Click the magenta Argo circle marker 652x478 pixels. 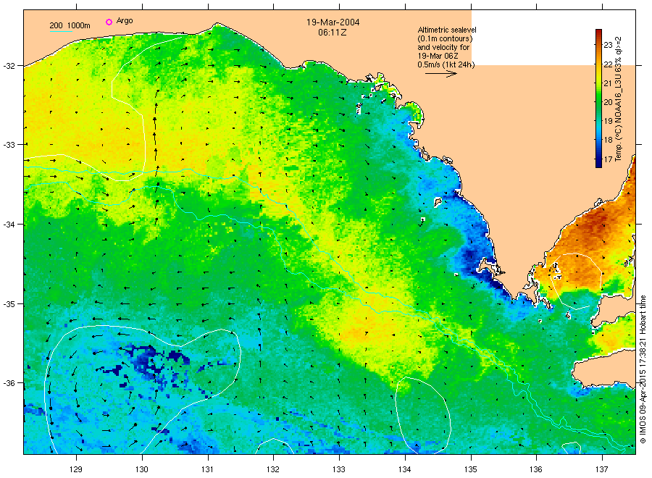pyautogui.click(x=109, y=22)
